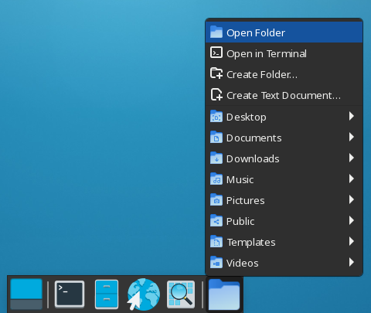Click the Pictures folder icon

click(216, 200)
